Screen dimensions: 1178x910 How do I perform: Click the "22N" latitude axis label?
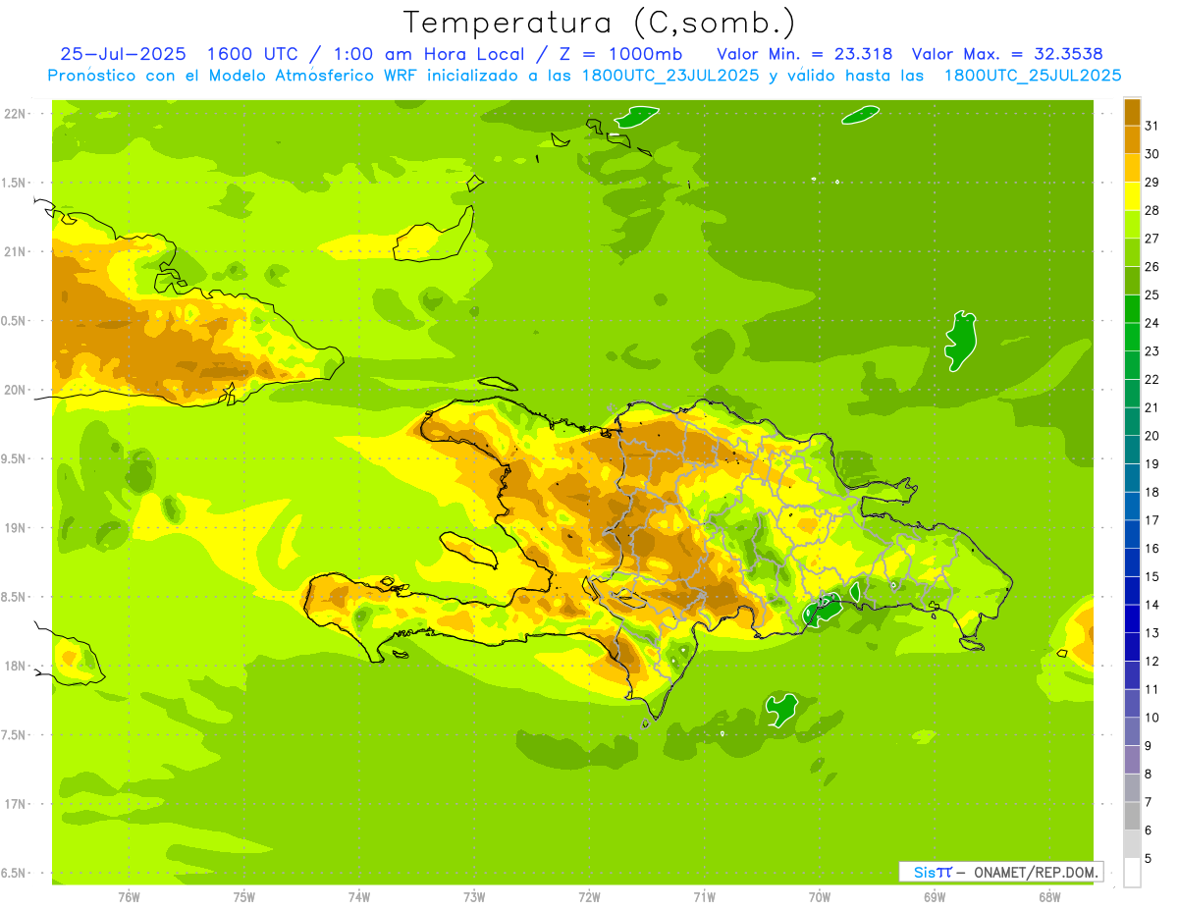15,114
